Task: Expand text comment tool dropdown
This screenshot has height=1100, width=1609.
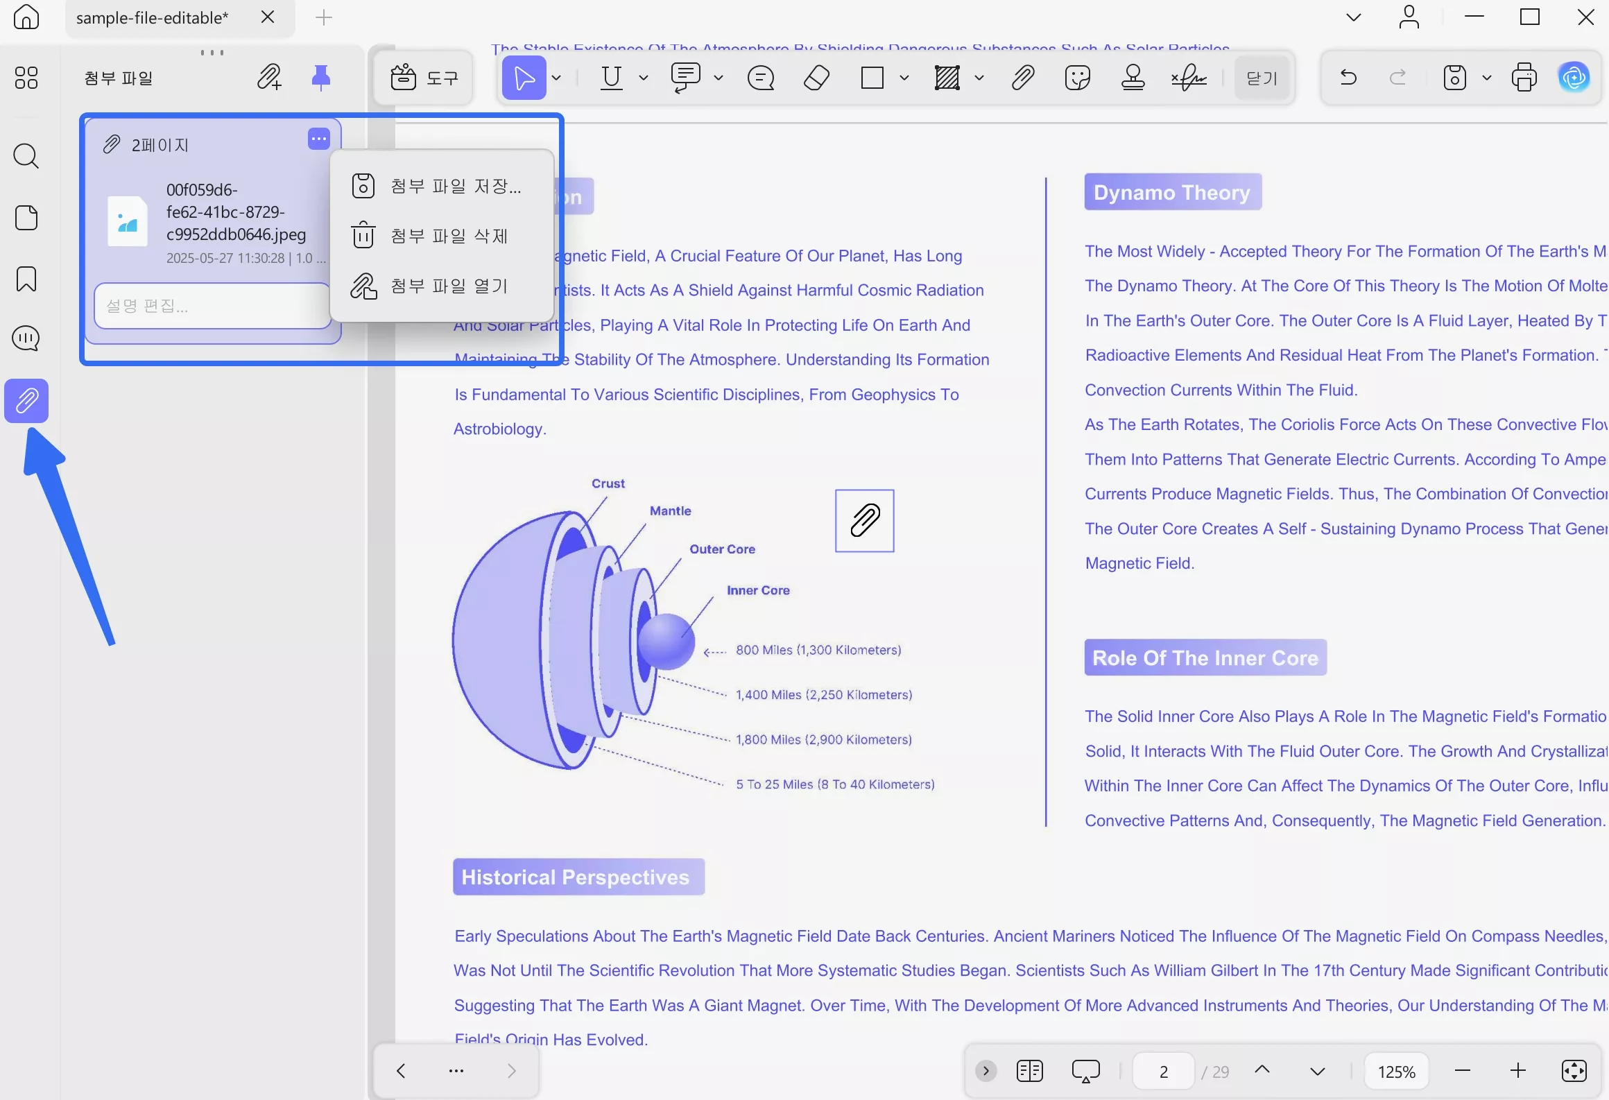Action: point(719,78)
